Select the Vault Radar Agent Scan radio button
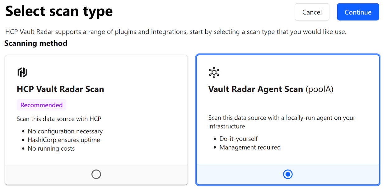 coord(288,174)
